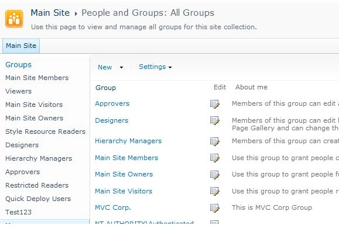Open Main Site Visitors in sidebar
339x232 pixels.
coord(34,105)
